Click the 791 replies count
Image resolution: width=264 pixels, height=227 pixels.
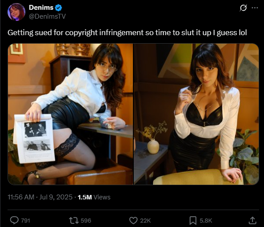coord(25,221)
